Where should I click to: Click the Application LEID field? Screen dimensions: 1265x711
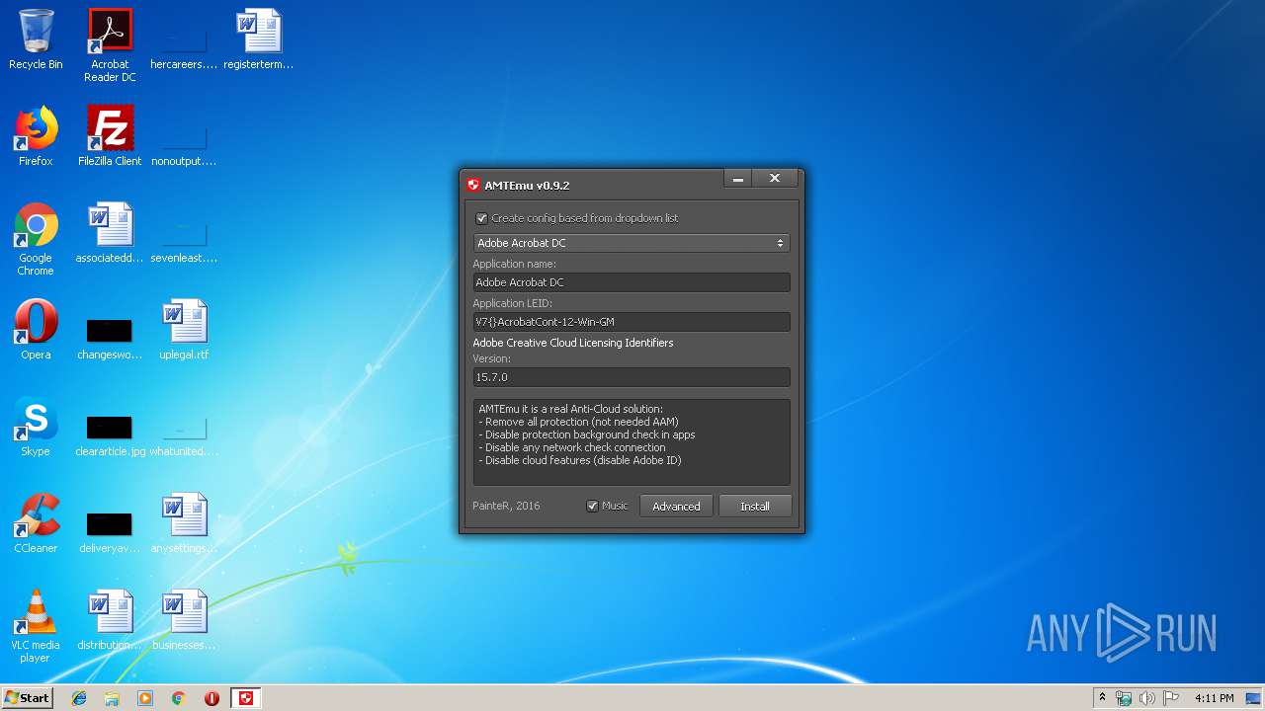point(632,322)
